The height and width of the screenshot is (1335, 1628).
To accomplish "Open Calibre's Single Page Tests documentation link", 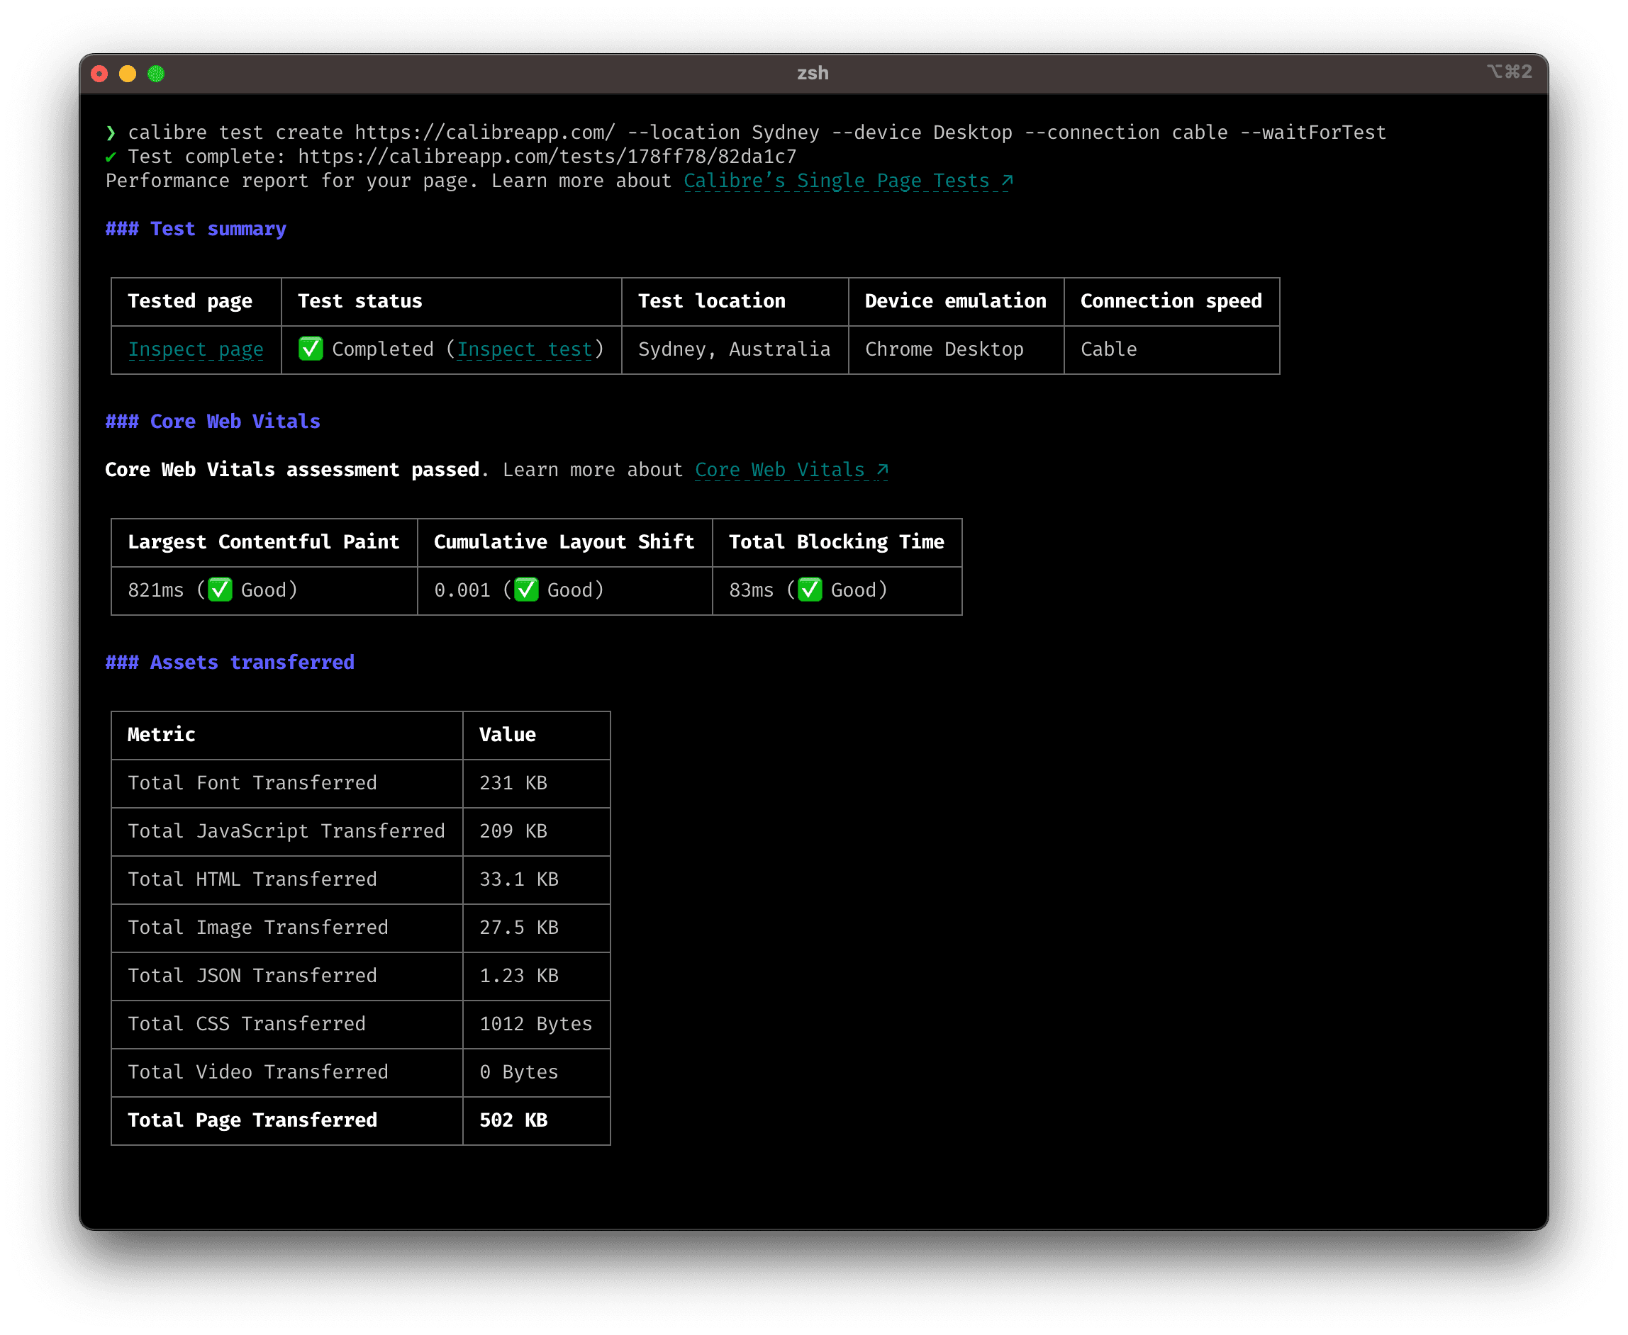I will point(836,181).
